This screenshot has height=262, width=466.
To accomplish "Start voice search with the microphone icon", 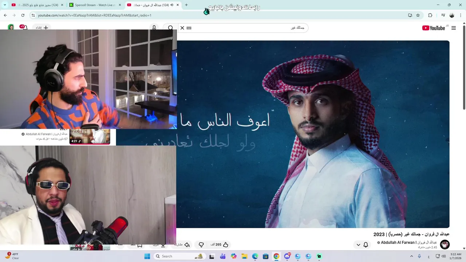I will pyautogui.click(x=154, y=28).
